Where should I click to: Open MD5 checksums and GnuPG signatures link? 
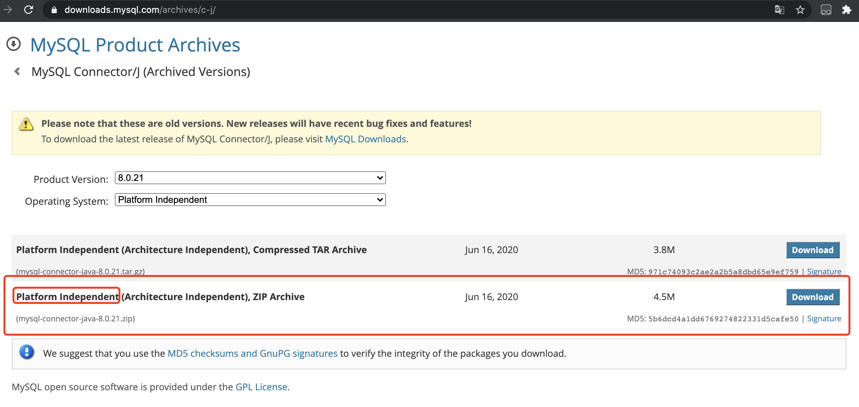click(x=252, y=353)
